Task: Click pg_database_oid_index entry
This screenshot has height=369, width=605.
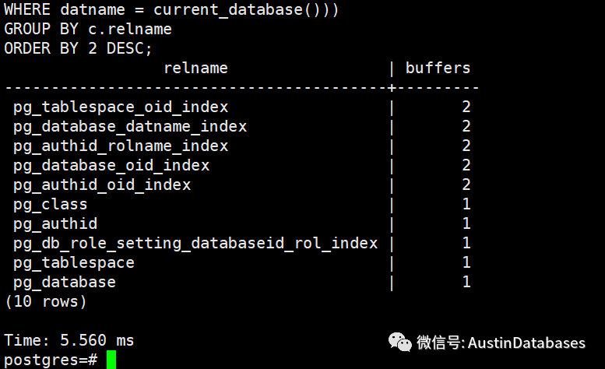Action: [111, 165]
